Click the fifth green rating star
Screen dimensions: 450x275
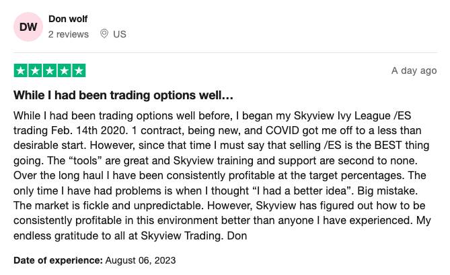coord(79,70)
